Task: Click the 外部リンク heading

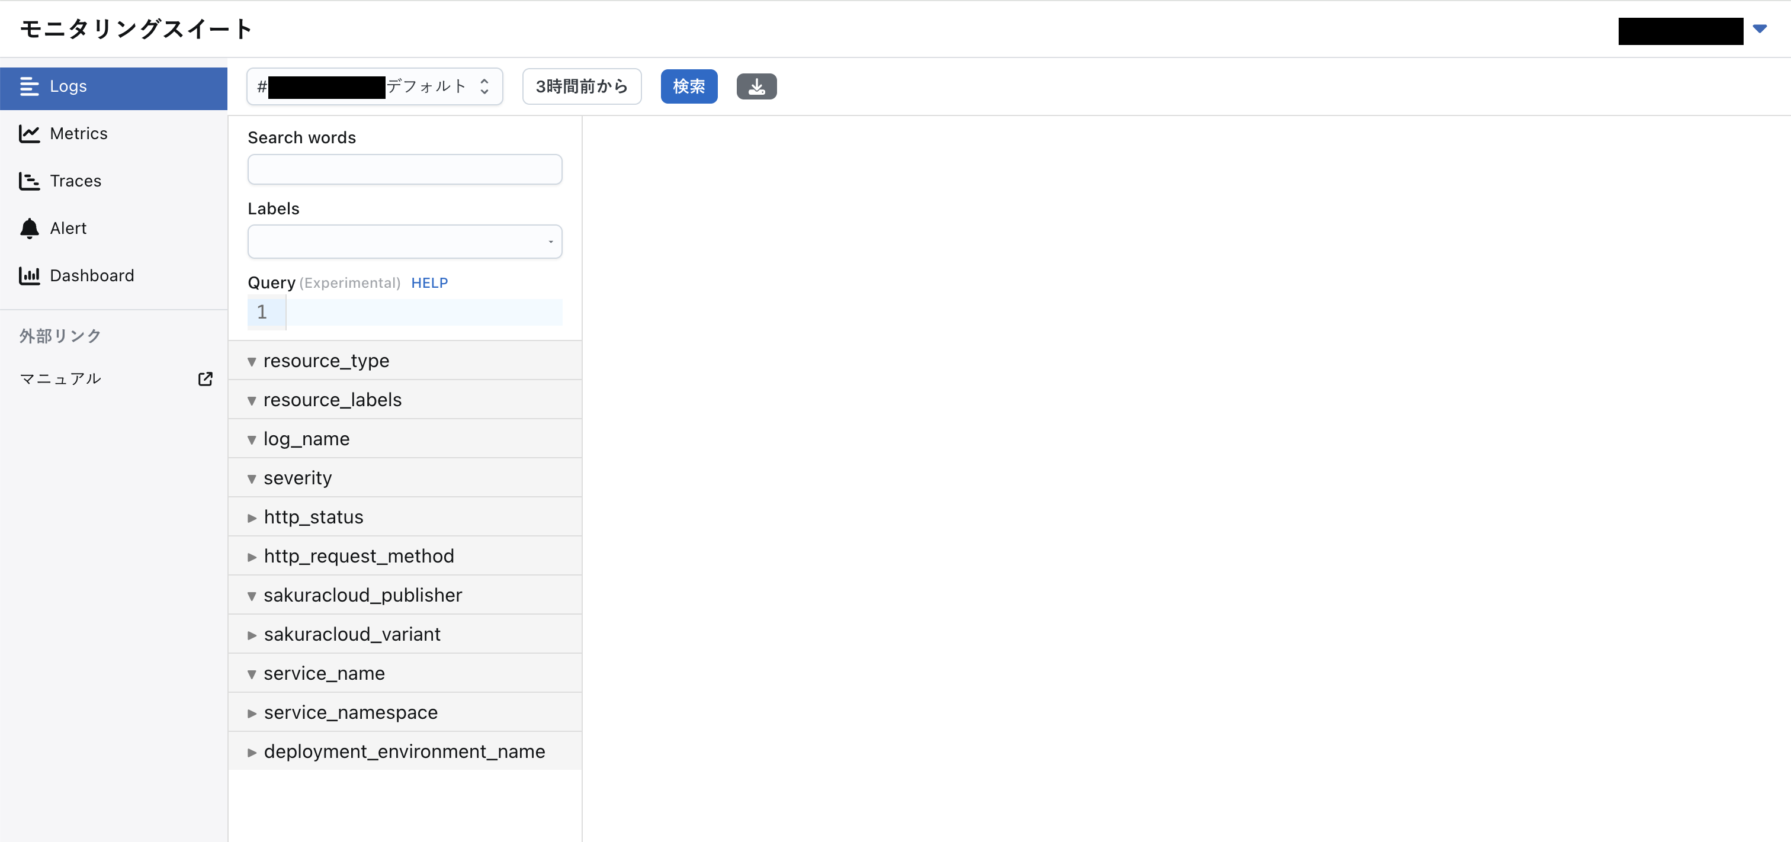Action: pos(60,336)
